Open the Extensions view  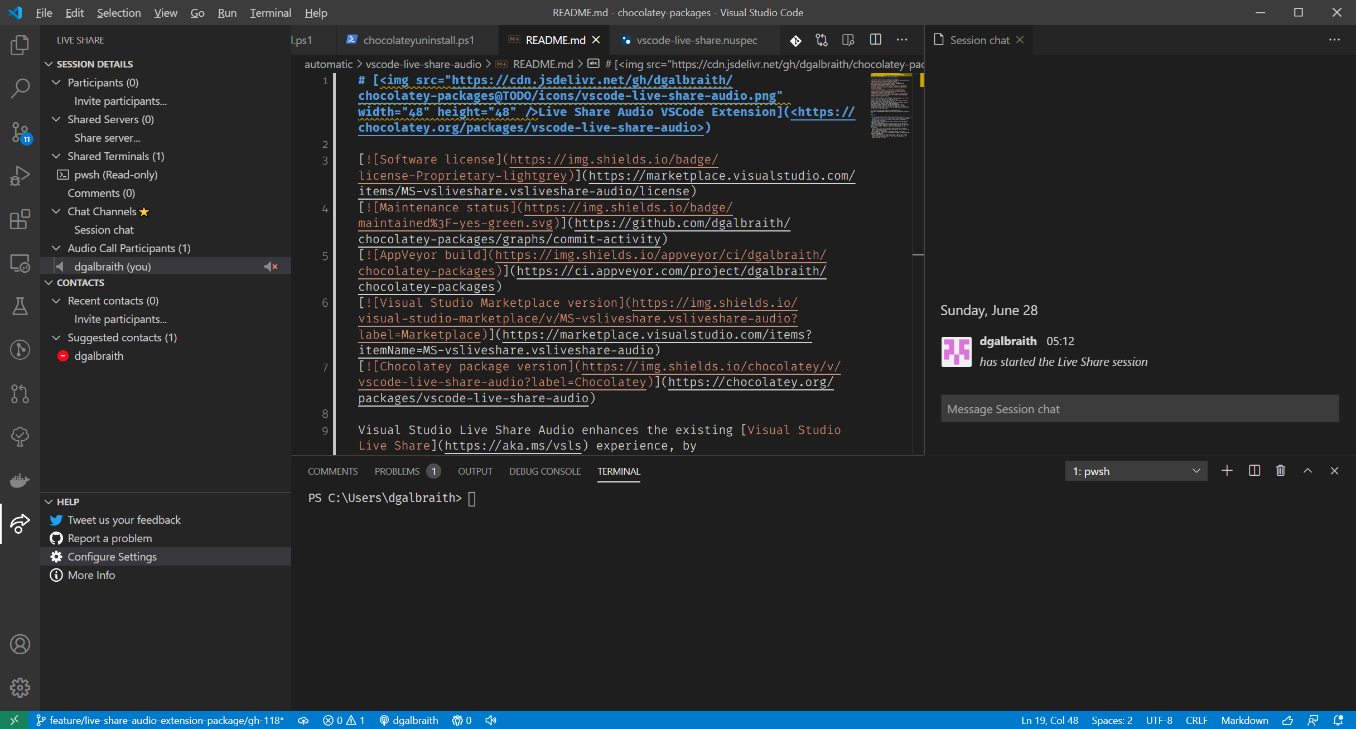click(20, 219)
